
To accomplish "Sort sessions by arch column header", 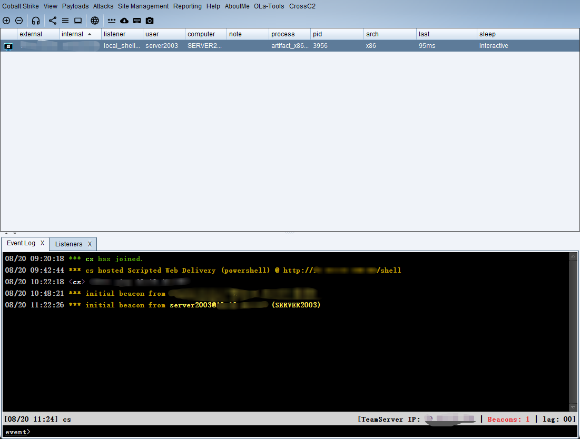I will (x=390, y=34).
